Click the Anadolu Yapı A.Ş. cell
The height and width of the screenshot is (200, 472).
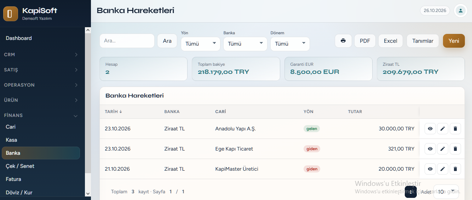[x=235, y=129]
